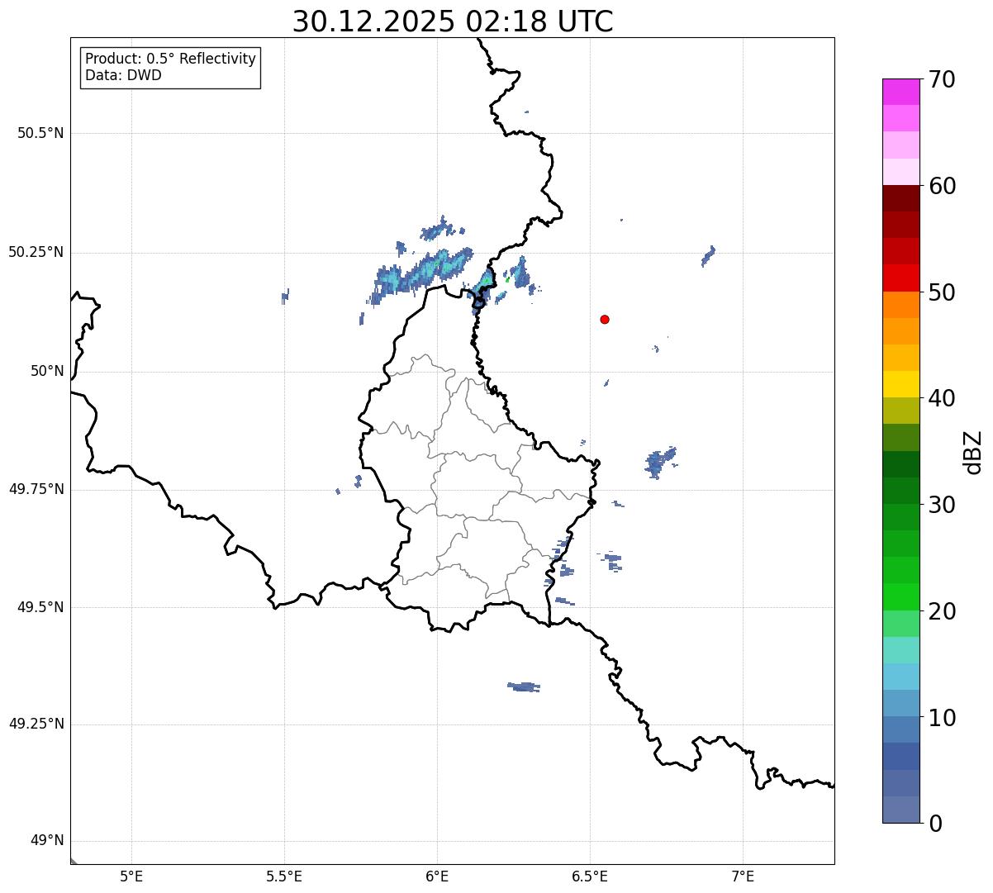The height and width of the screenshot is (893, 993).
Task: Click the 5°E longitude label
Action: pos(131,876)
